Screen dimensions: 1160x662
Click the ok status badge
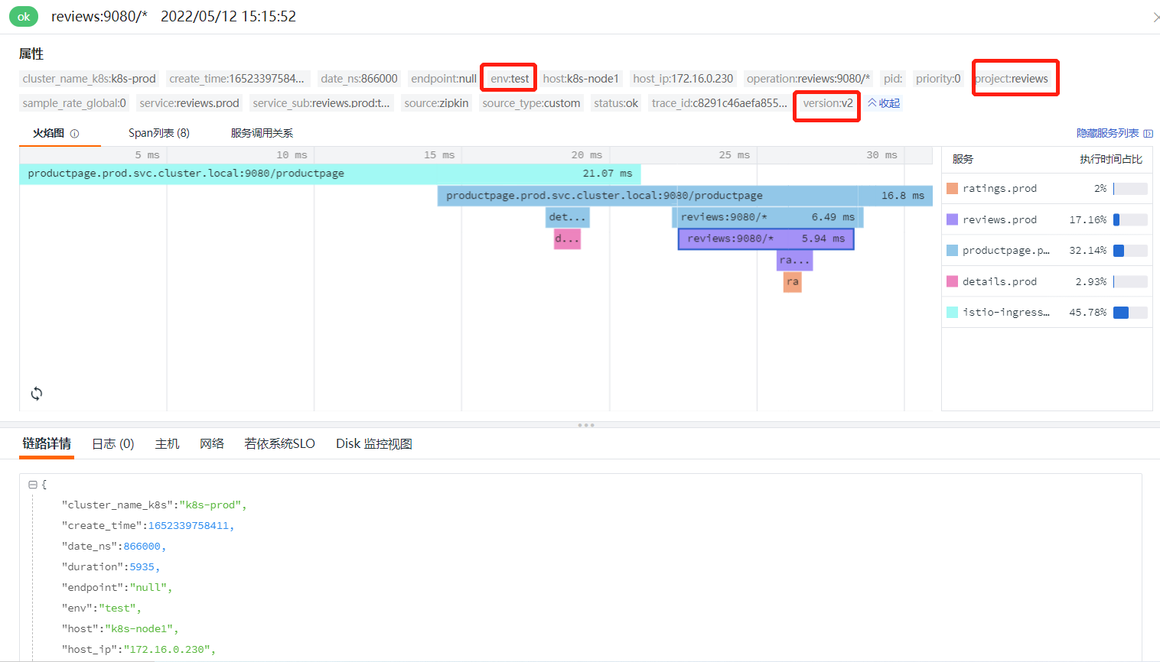click(24, 17)
